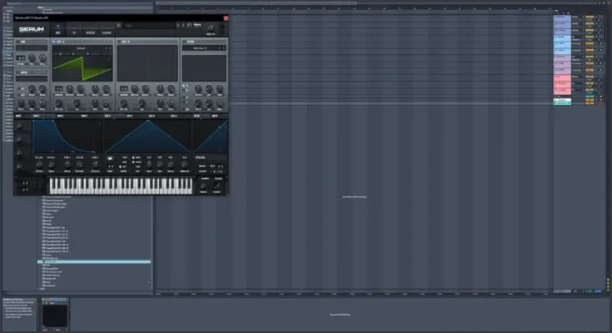Click the Serum Master volume knob
The width and height of the screenshot is (612, 333).
211,28
